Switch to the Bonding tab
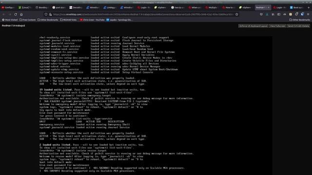 tap(42, 8)
